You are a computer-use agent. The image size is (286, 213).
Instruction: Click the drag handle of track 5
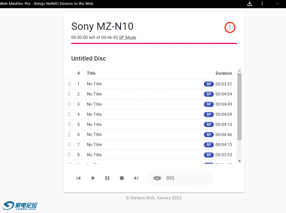(69, 124)
